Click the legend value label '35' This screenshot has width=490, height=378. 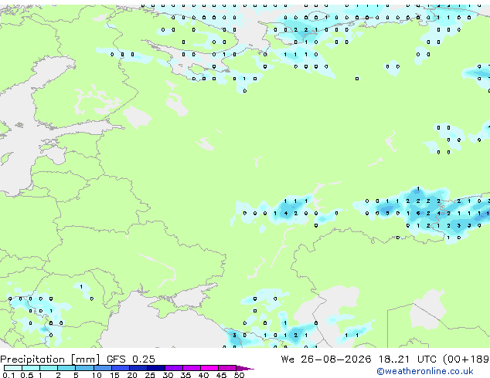[185, 375]
